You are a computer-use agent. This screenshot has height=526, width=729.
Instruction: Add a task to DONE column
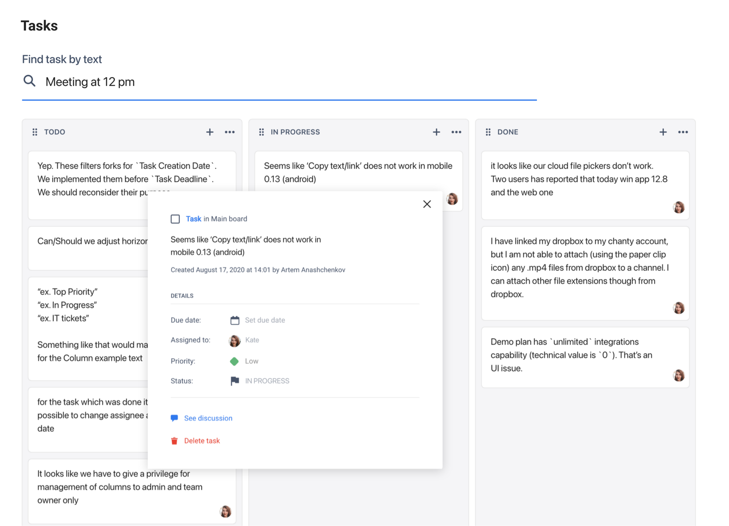(663, 132)
